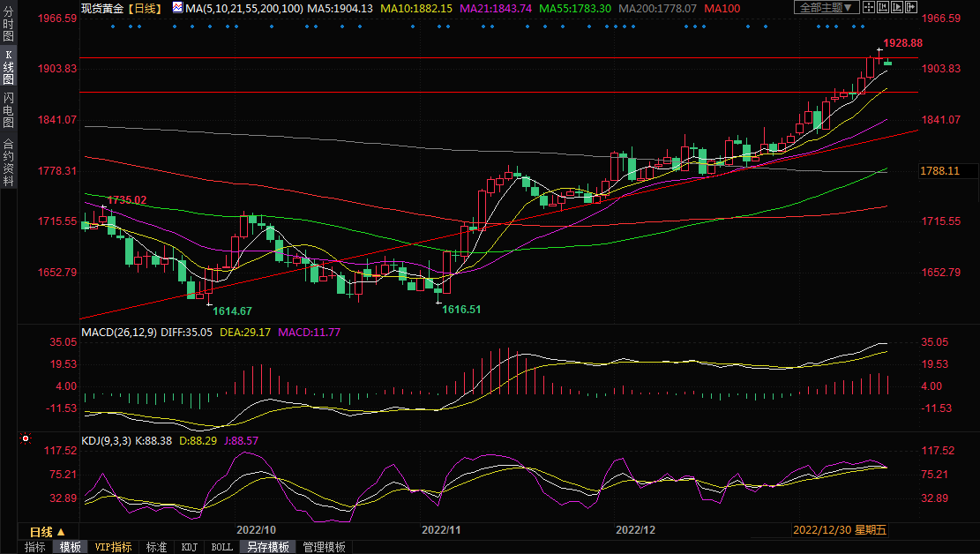Open 管理模板 template manager
980x554 pixels.
pos(324,547)
